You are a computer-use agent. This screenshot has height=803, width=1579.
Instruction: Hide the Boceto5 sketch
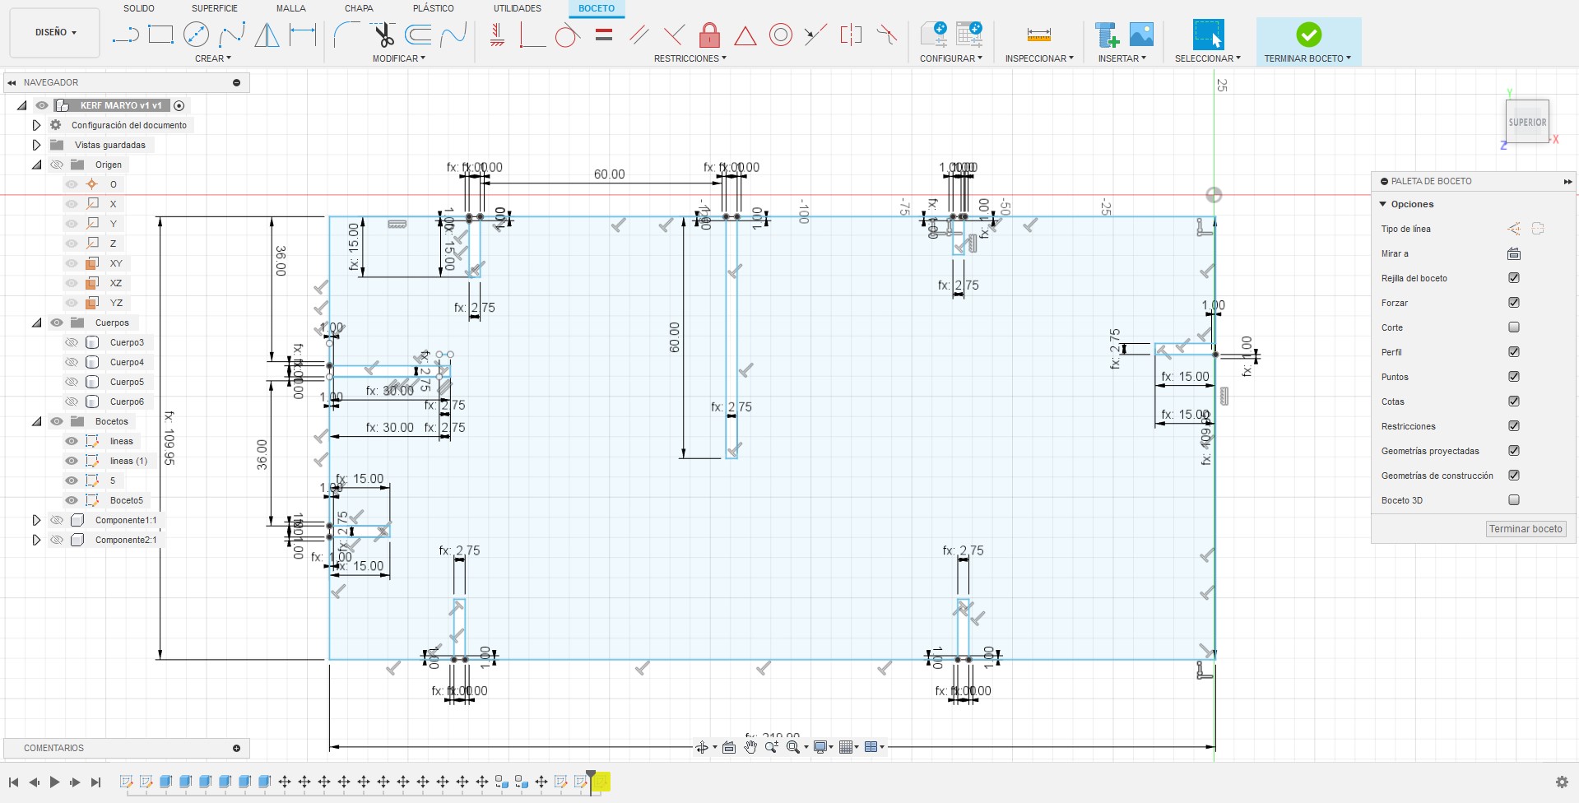pos(72,500)
